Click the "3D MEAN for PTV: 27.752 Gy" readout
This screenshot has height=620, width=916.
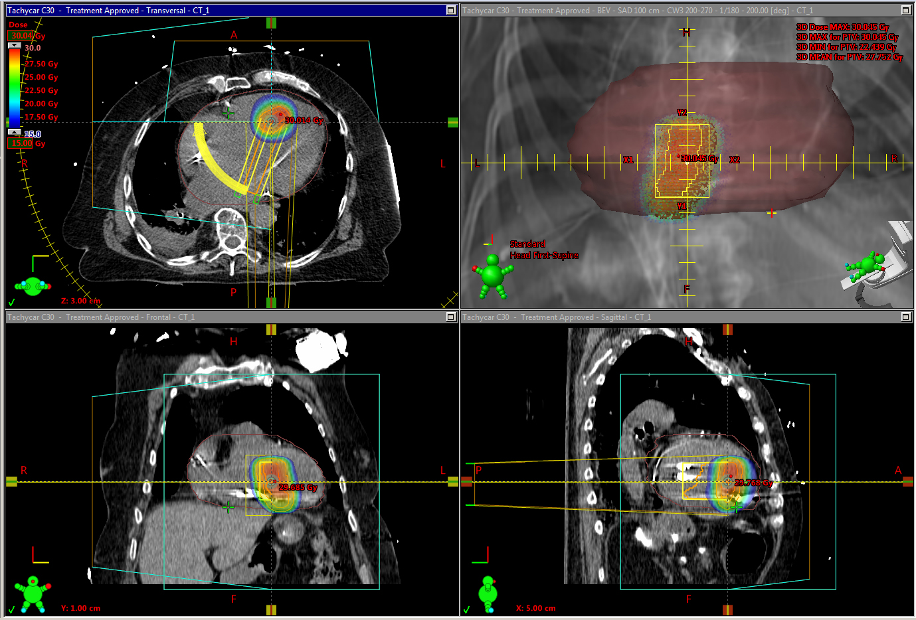[850, 57]
